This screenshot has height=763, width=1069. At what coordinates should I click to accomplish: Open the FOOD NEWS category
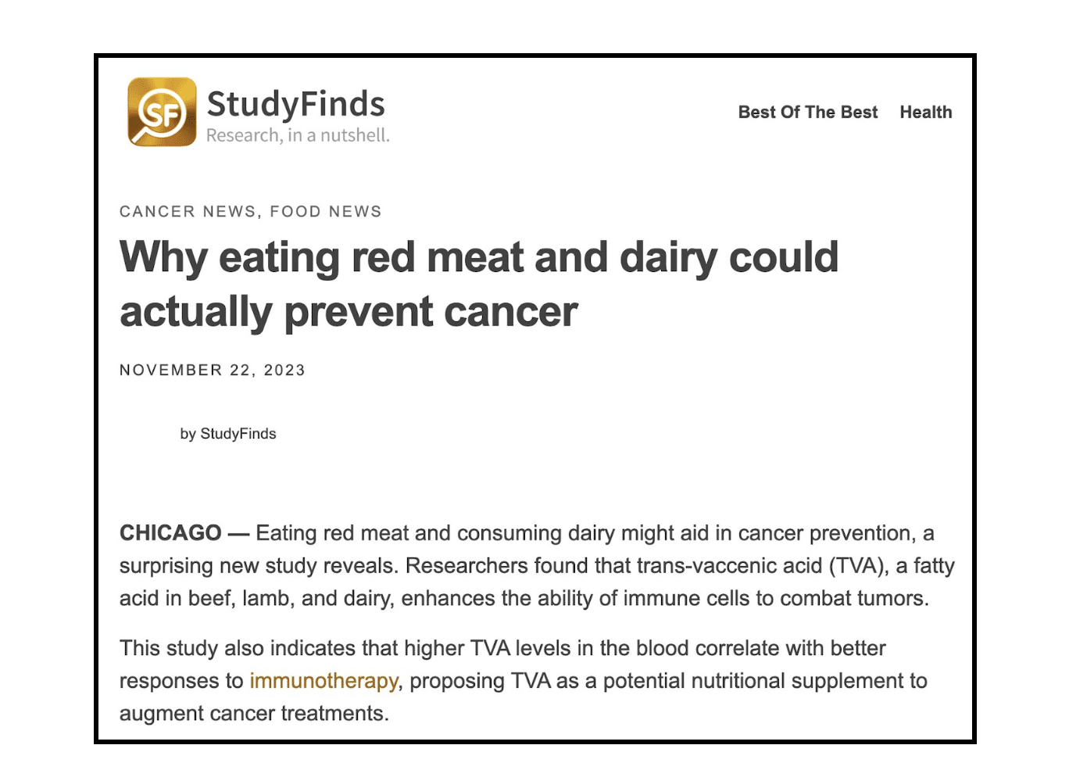[x=326, y=211]
